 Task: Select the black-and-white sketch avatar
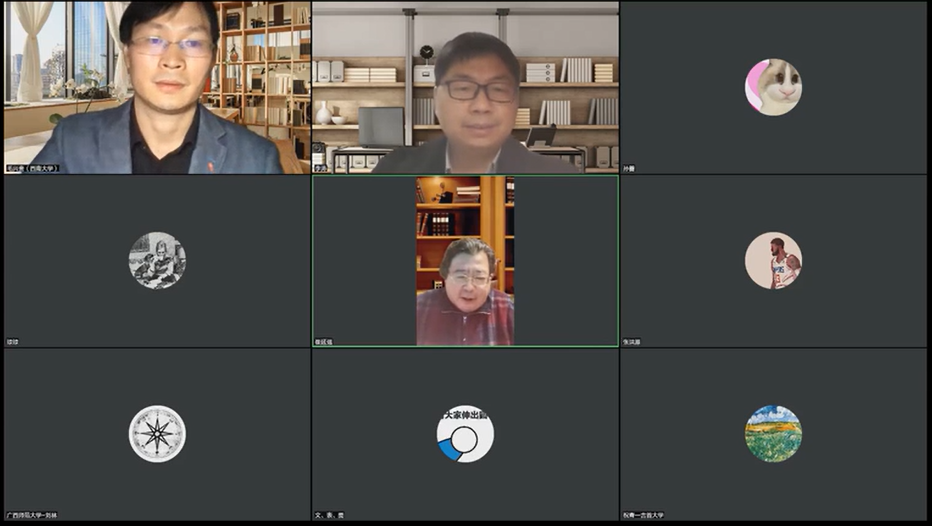pos(157,260)
